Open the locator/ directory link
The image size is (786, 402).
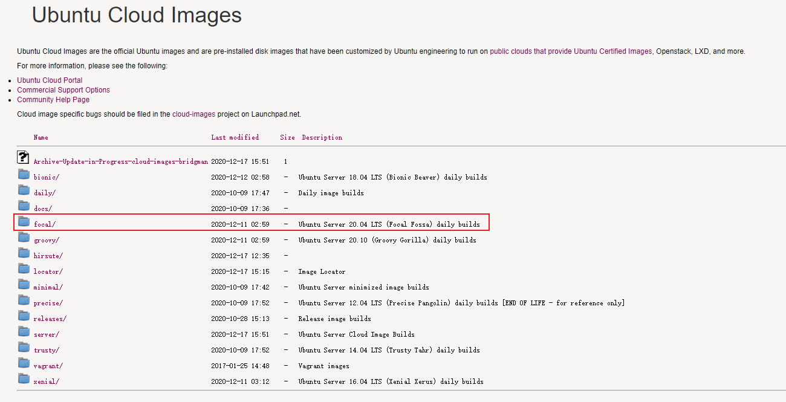[48, 271]
